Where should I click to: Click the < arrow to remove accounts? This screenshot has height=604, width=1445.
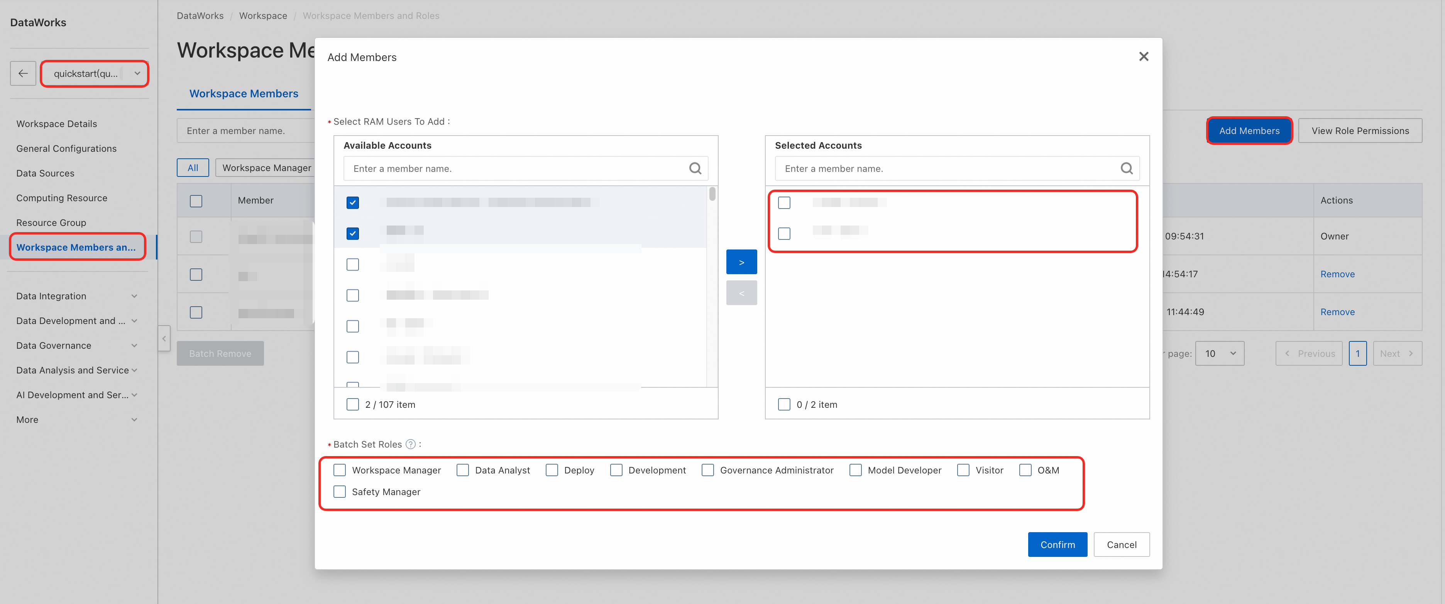[741, 293]
